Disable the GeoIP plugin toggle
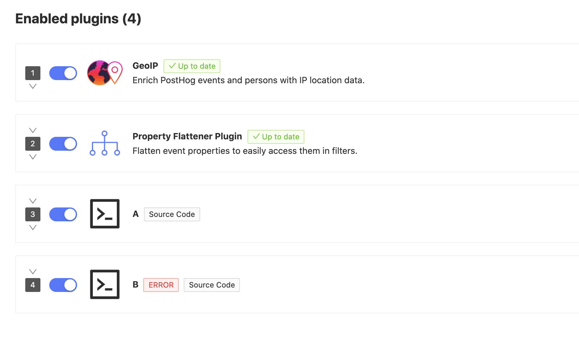579x355 pixels. 63,73
